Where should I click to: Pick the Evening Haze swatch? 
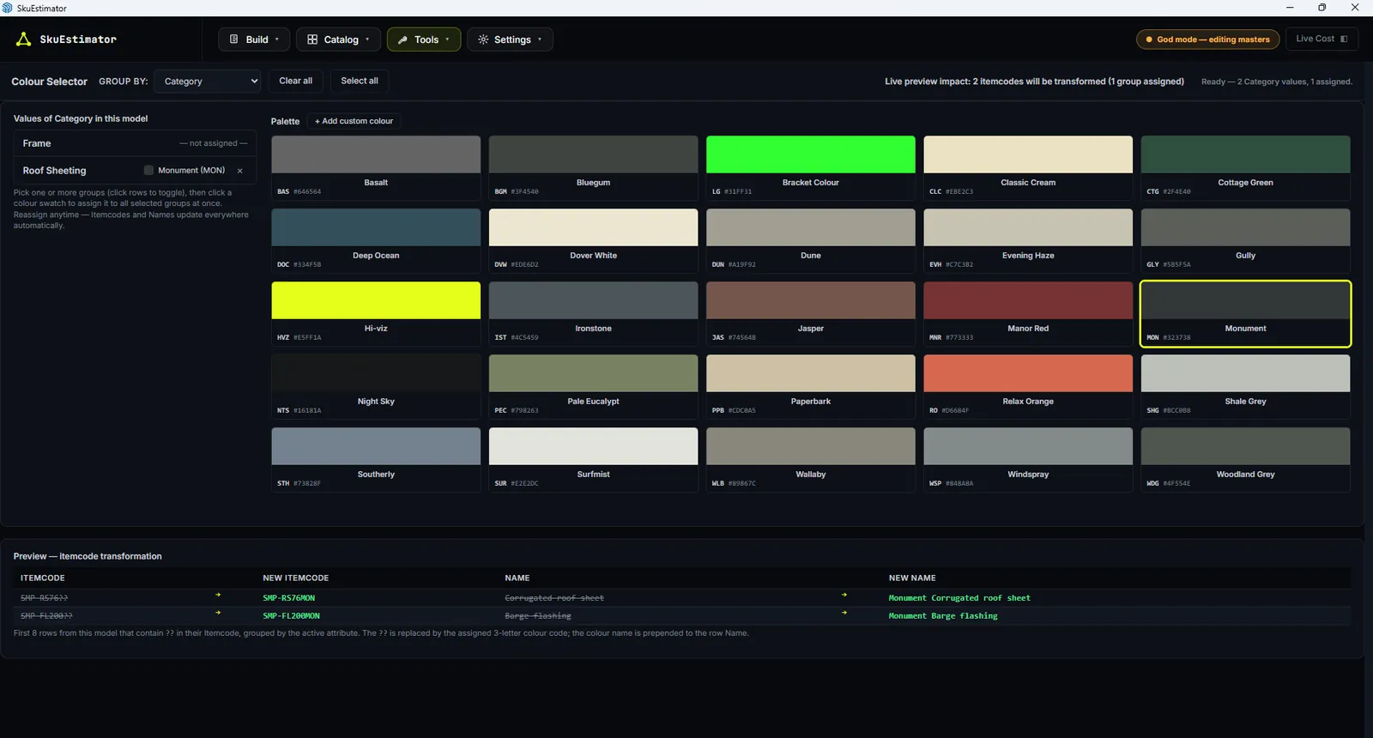click(x=1028, y=240)
